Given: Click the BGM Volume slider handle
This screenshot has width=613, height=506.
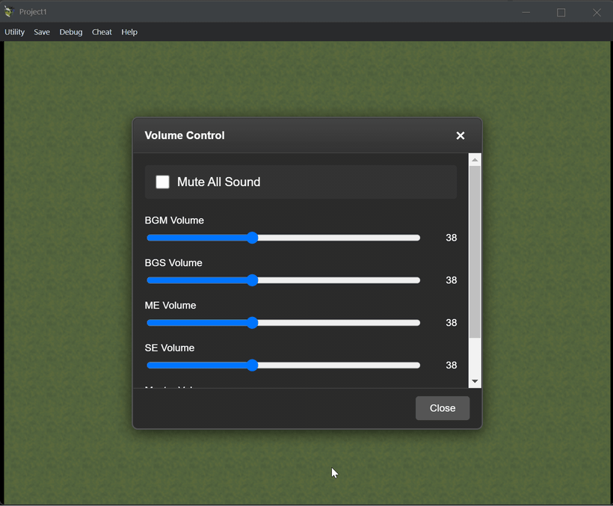Looking at the screenshot, I should pos(252,238).
